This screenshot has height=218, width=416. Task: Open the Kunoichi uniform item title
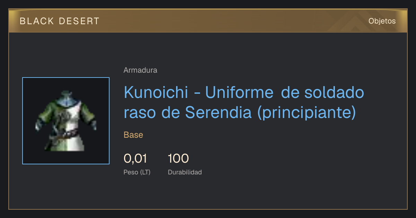tap(244, 102)
